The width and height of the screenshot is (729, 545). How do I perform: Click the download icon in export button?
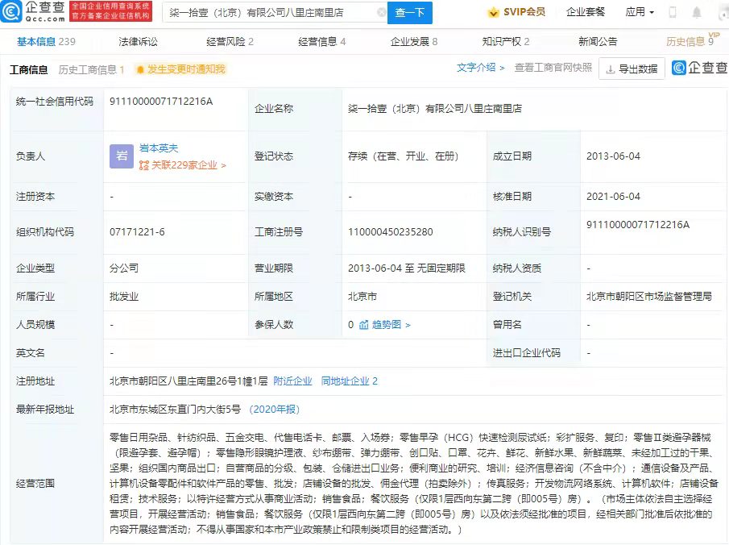tap(611, 69)
